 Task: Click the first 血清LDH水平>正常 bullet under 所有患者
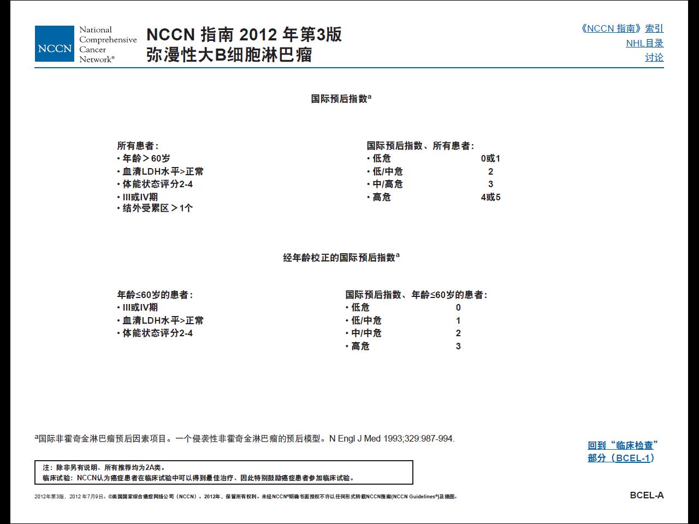coord(161,171)
